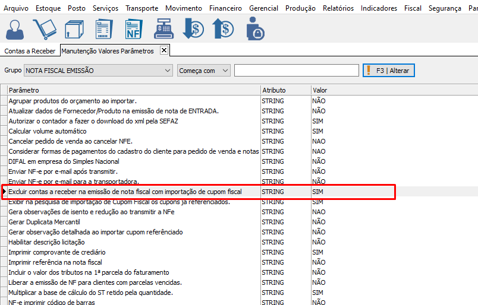Viewport: 478px width, 305px height.
Task: Open the Financeiro menu
Action: 225,8
